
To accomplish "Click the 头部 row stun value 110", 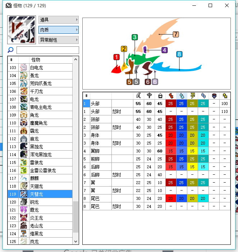I will click(225, 111).
